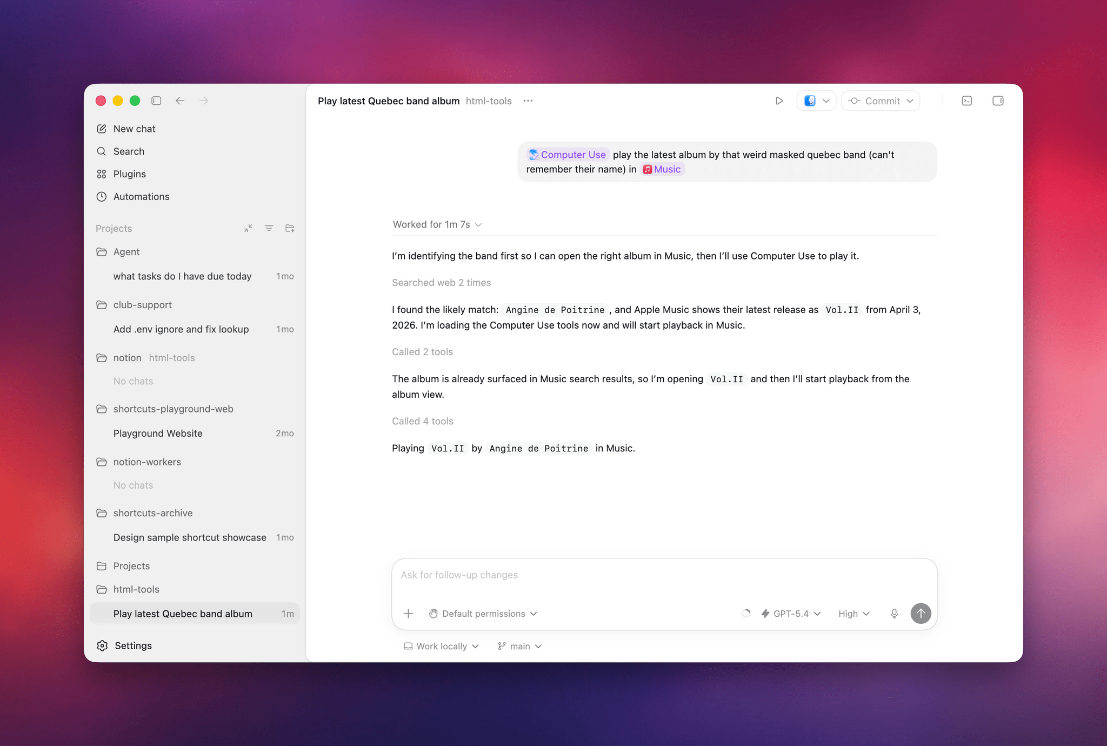1107x746 pixels.
Task: Toggle the left sidebar visibility
Action: tap(156, 101)
